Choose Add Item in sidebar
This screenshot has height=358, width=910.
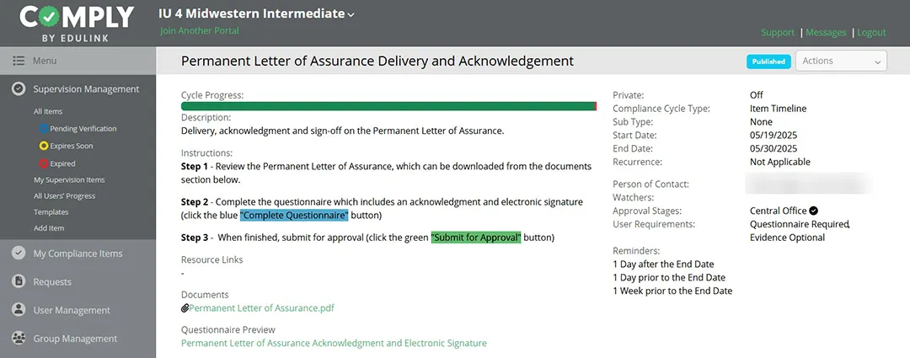click(x=49, y=228)
